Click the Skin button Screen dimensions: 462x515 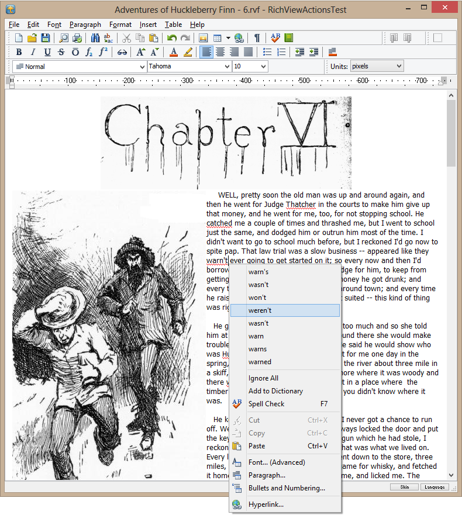[404, 487]
